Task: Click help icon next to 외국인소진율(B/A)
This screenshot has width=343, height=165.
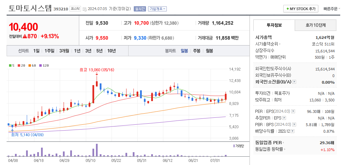Action: click(294, 82)
